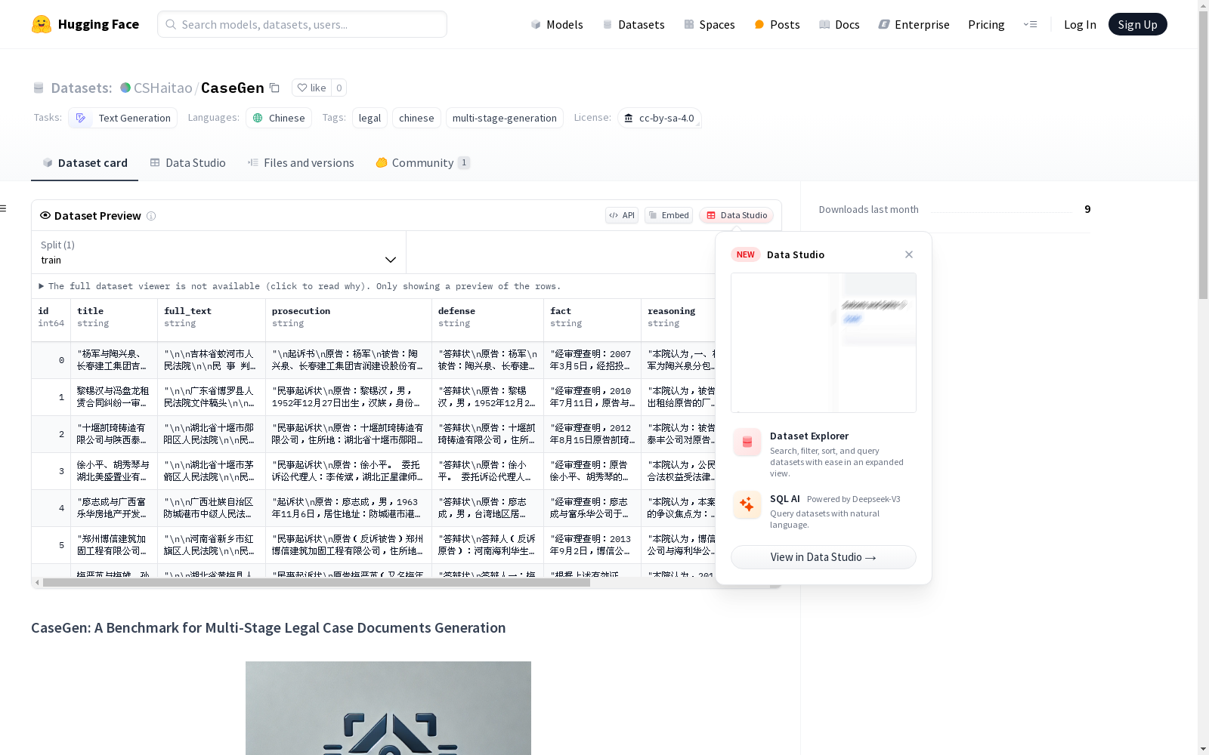Click the Data Studio button in preview header

coord(737,215)
